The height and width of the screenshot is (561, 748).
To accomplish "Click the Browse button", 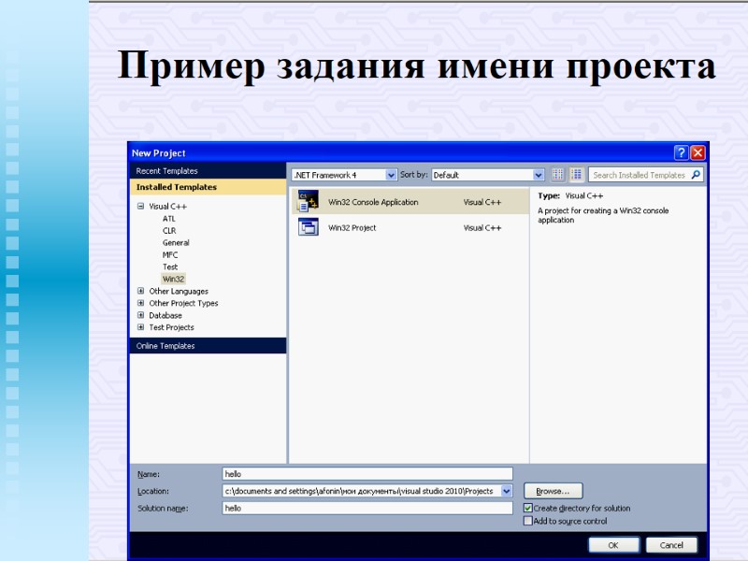I will coord(554,491).
